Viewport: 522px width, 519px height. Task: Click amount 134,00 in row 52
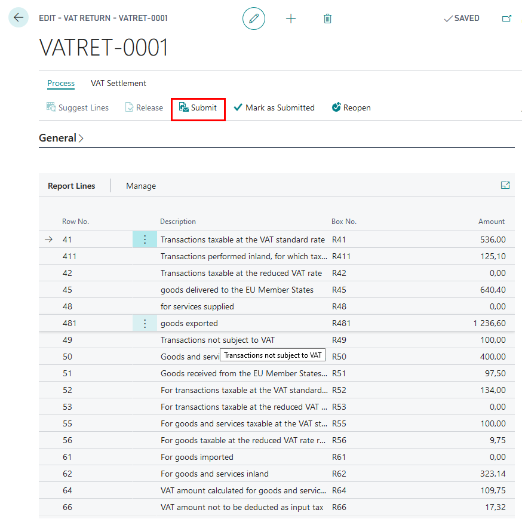493,390
